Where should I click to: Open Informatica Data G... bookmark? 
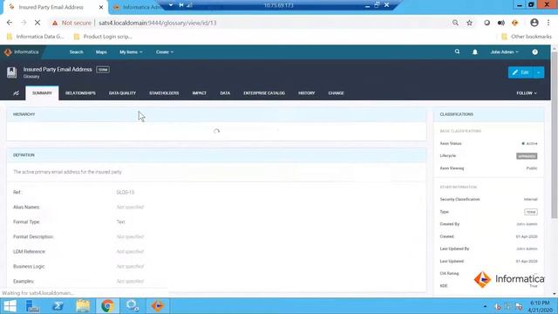(x=35, y=37)
